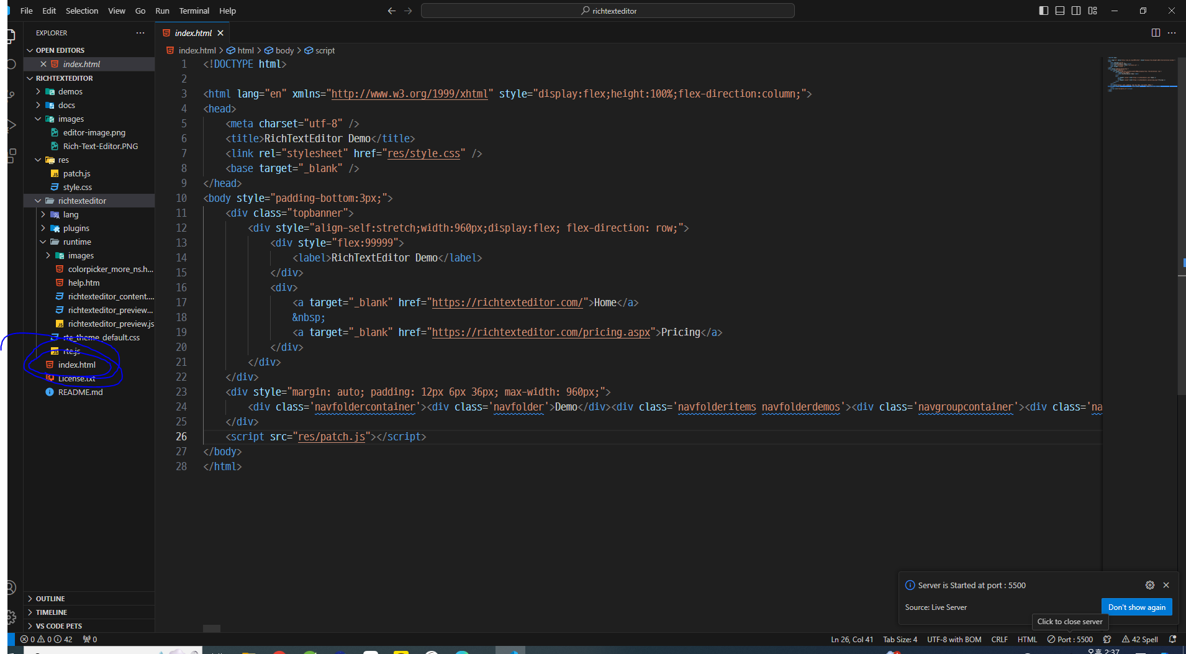
Task: Open errors and warnings status indicator
Action: pyautogui.click(x=47, y=639)
